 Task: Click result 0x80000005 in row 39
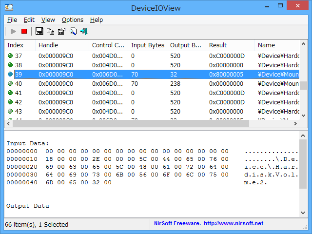click(226, 75)
